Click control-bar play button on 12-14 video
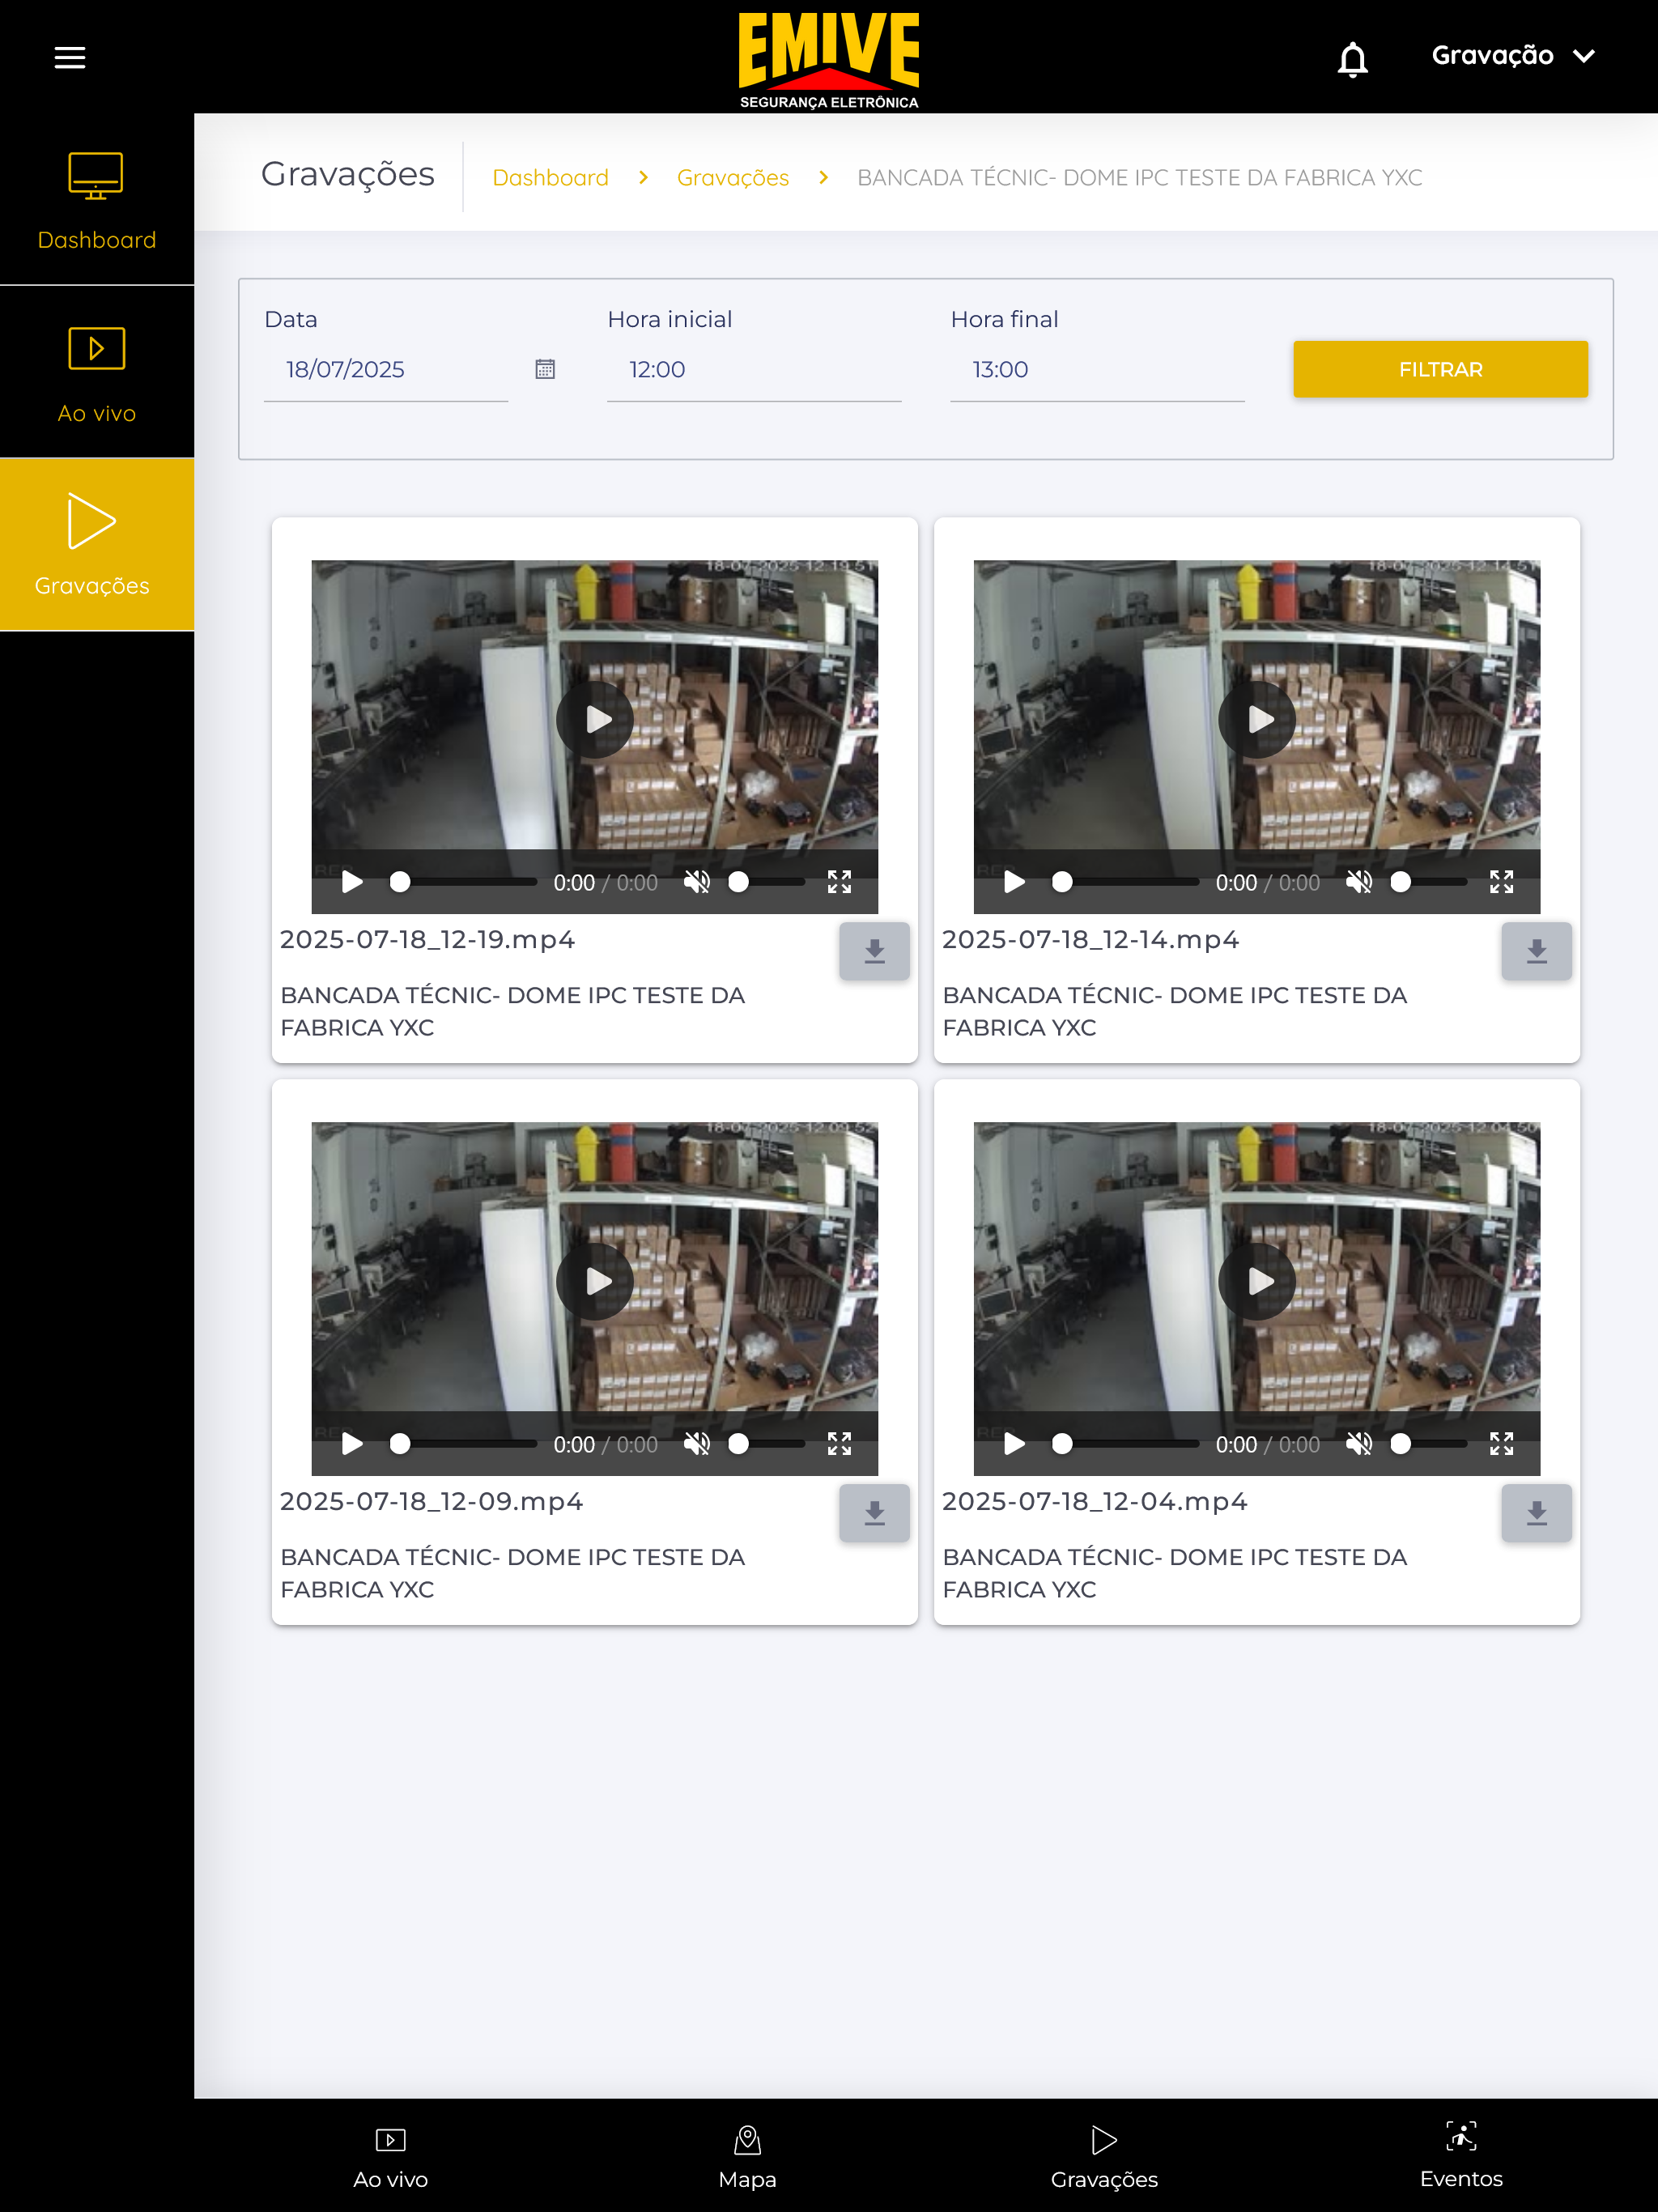The height and width of the screenshot is (2212, 1658). pos(1014,882)
